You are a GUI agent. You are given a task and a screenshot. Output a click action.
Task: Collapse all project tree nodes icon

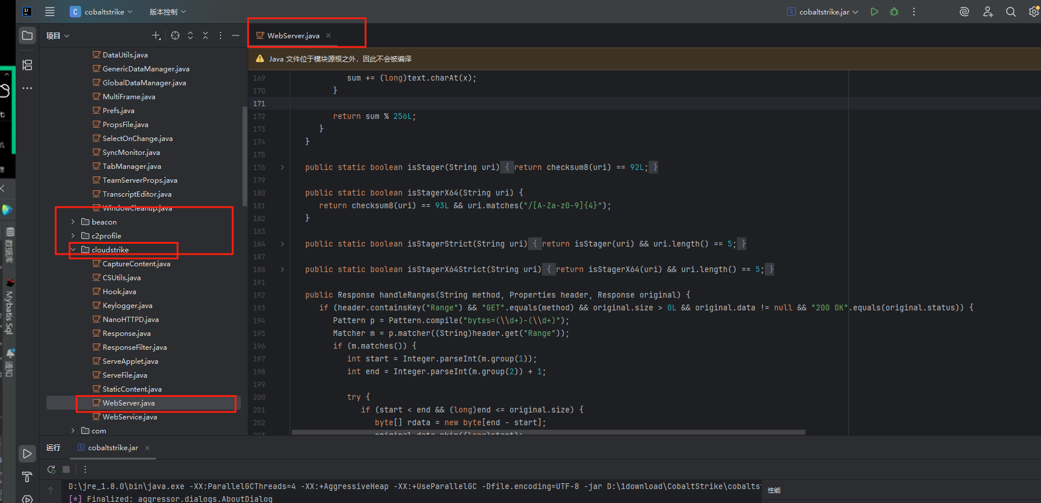[205, 35]
